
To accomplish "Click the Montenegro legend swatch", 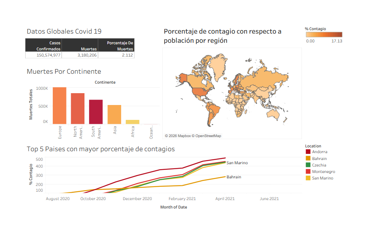I will [308, 171].
